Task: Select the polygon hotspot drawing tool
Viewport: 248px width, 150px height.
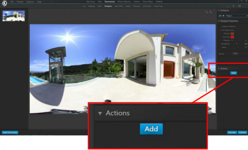Action: [228, 6]
